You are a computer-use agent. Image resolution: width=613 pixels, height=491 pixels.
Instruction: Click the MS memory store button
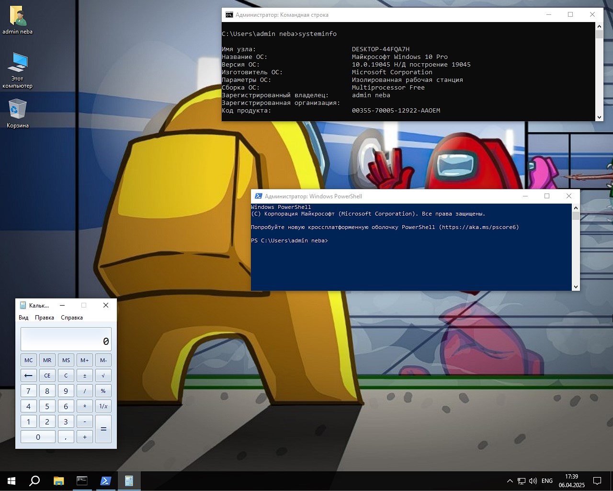pyautogui.click(x=66, y=360)
